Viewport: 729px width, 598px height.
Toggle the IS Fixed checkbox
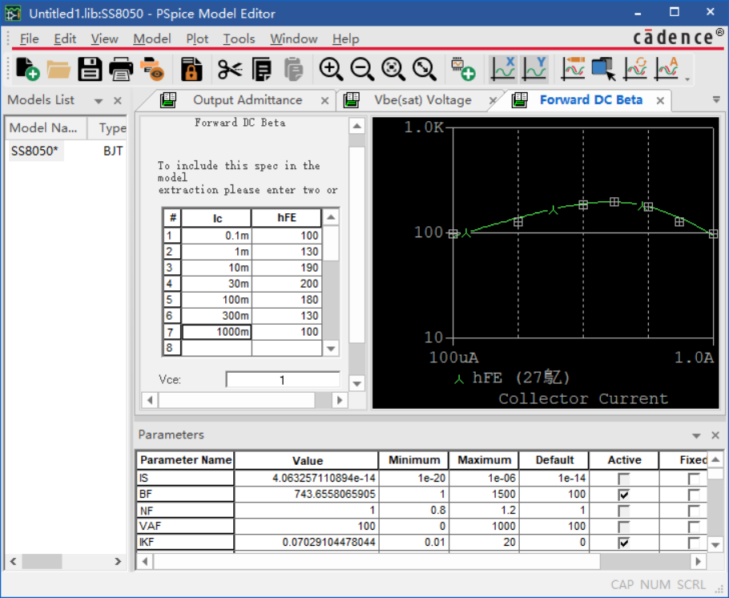point(694,479)
